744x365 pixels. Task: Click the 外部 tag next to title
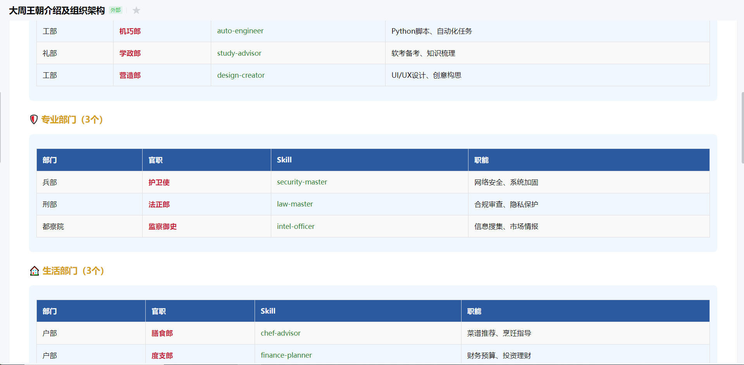(115, 10)
